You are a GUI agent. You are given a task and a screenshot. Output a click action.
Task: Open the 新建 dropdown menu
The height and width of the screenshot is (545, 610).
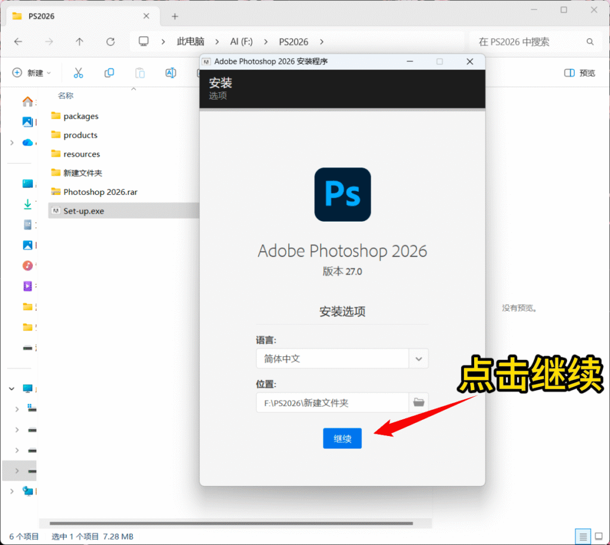[32, 73]
